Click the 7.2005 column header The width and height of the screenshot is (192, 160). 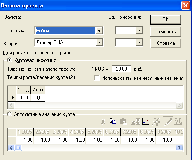[129, 132]
